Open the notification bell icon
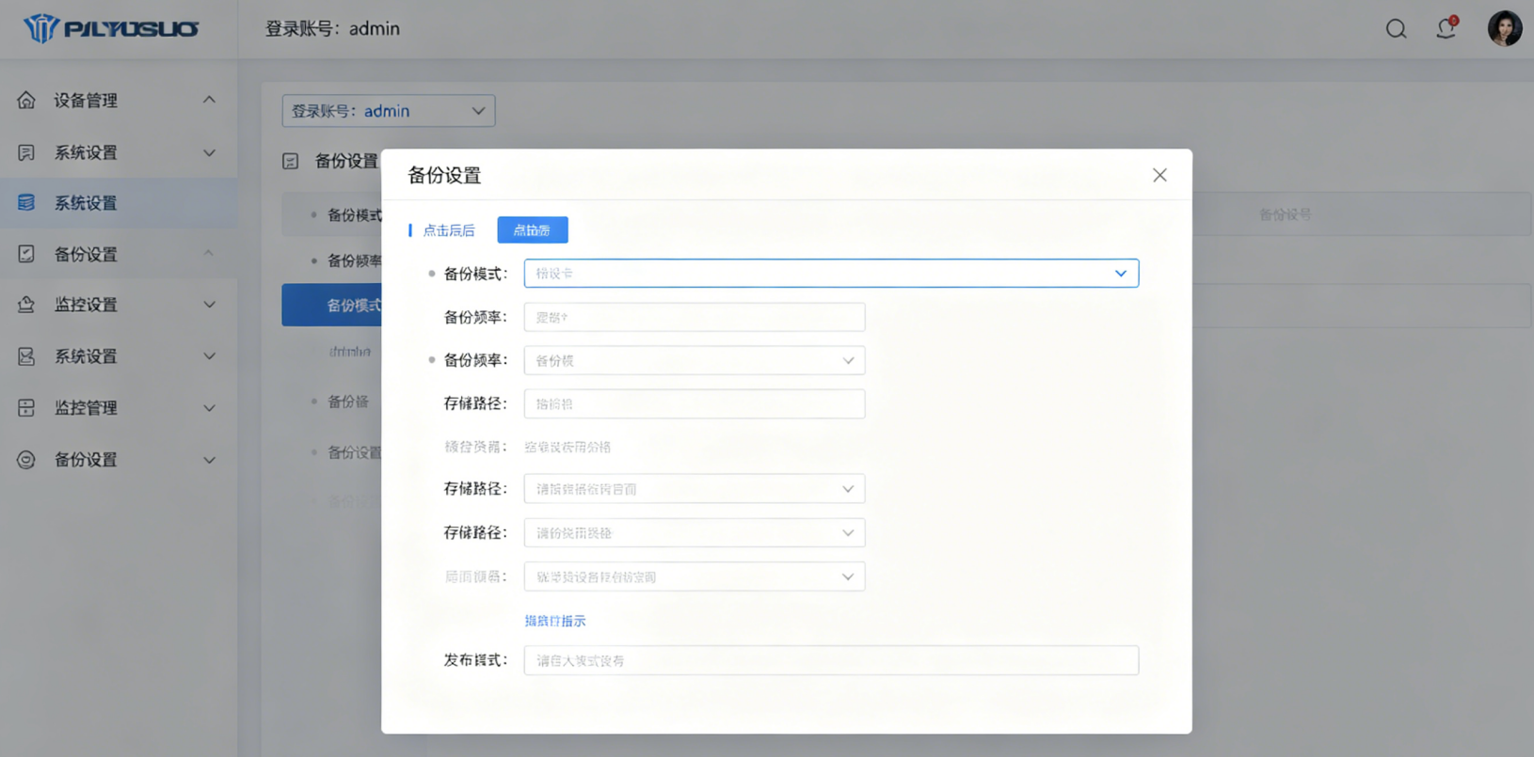The width and height of the screenshot is (1534, 757). 1446,28
